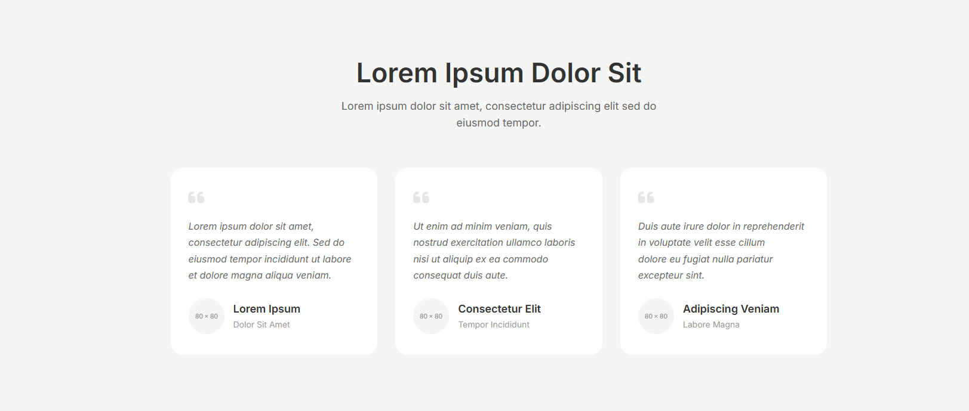Click the quote icon in second testimonial card

pyautogui.click(x=421, y=197)
